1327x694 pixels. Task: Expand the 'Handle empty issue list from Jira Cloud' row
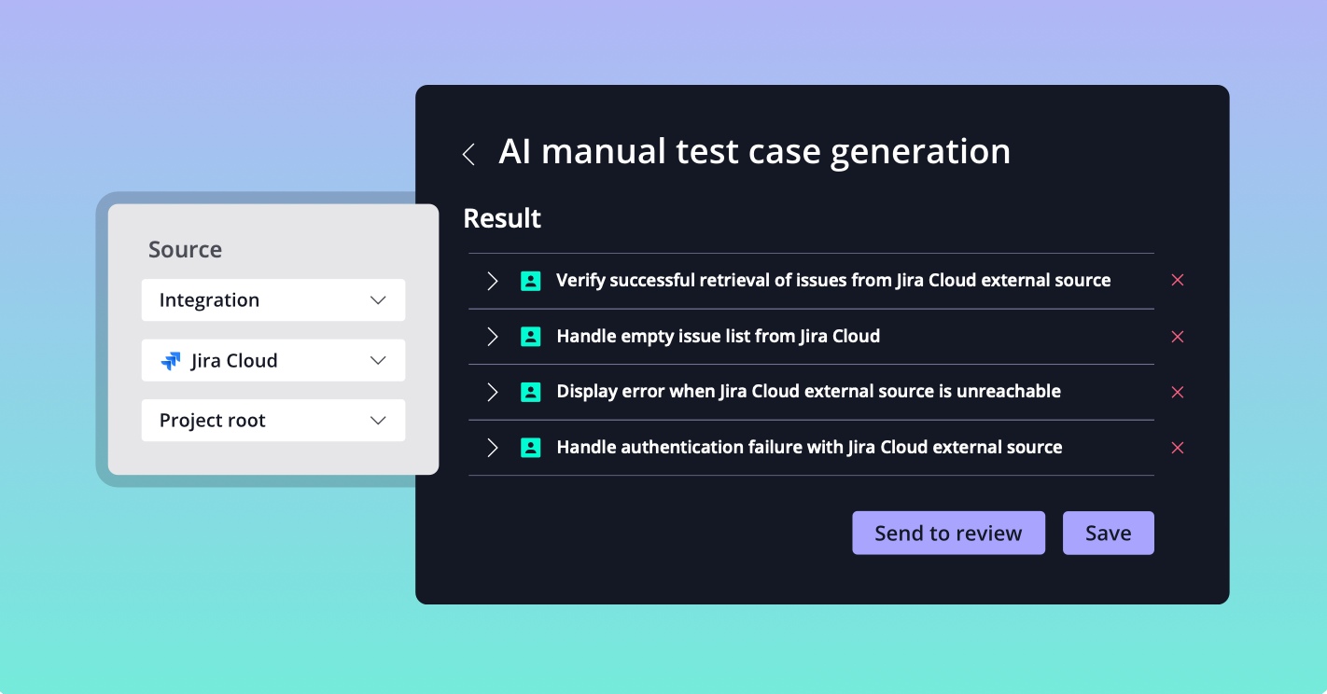[x=493, y=336]
